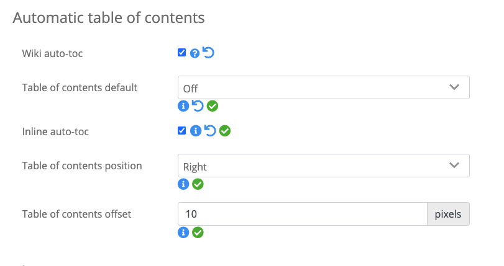Toggle the Inline auto-toc checkbox

coord(181,131)
